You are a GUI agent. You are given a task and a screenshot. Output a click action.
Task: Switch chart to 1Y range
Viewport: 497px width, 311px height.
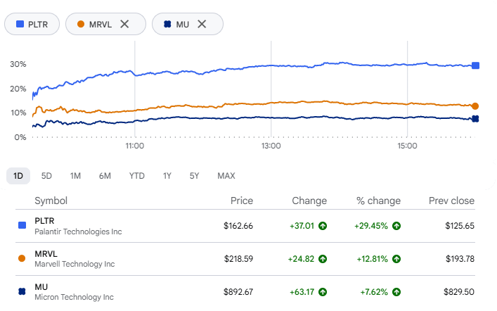[x=167, y=176]
